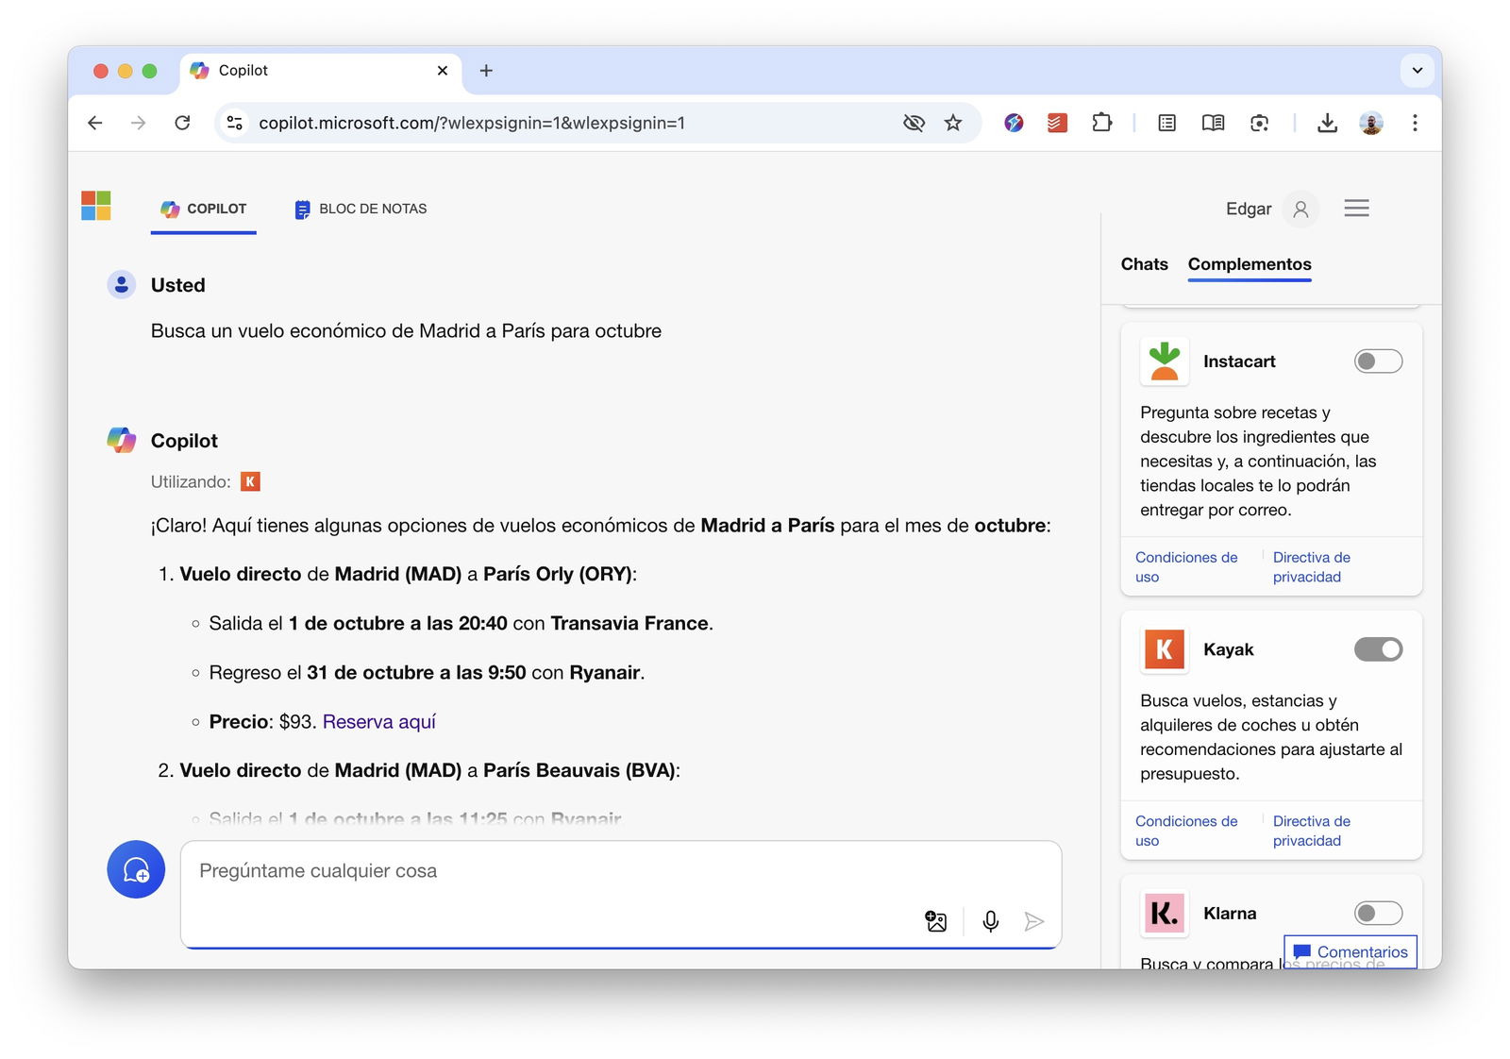Open Kayak Condiciones de uso link
This screenshot has height=1059, width=1510.
(1186, 831)
